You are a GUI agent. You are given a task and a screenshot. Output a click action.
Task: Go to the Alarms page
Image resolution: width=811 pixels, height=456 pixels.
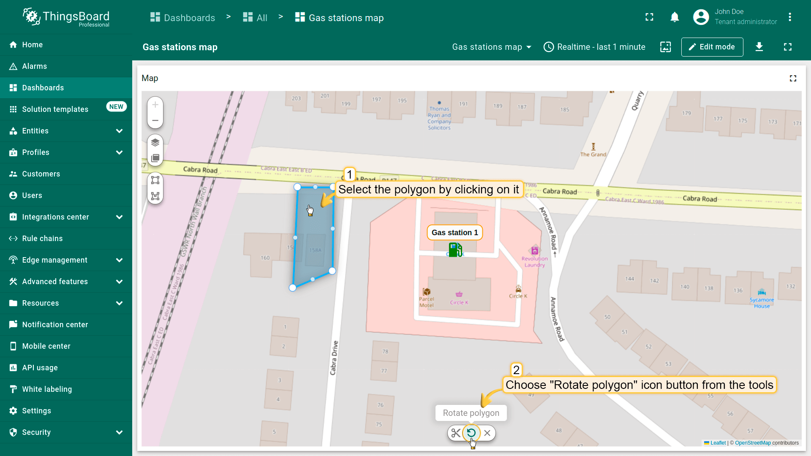coord(35,66)
